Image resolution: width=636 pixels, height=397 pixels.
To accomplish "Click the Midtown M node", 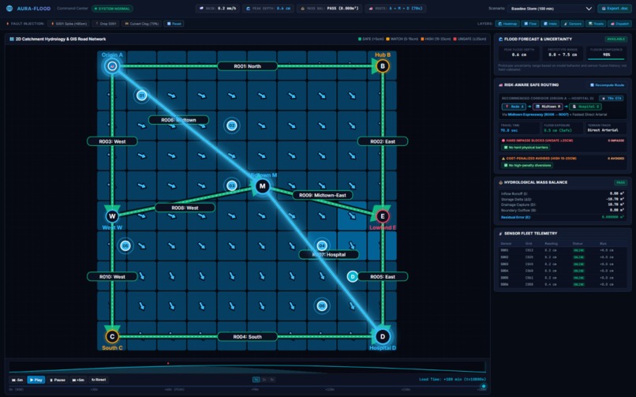I will coord(263,186).
